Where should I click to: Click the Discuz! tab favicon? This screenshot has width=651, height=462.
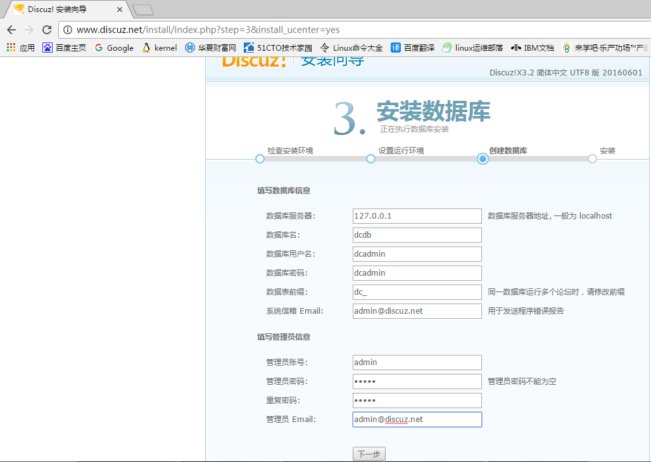(19, 9)
